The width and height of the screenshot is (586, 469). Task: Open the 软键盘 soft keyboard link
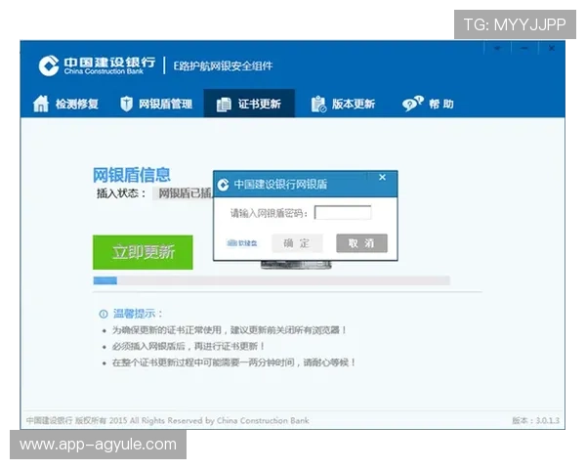[242, 243]
